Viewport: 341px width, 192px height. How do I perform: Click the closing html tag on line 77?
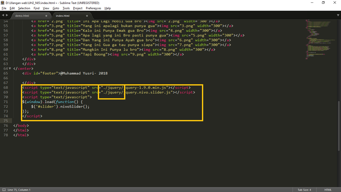tap(21, 130)
